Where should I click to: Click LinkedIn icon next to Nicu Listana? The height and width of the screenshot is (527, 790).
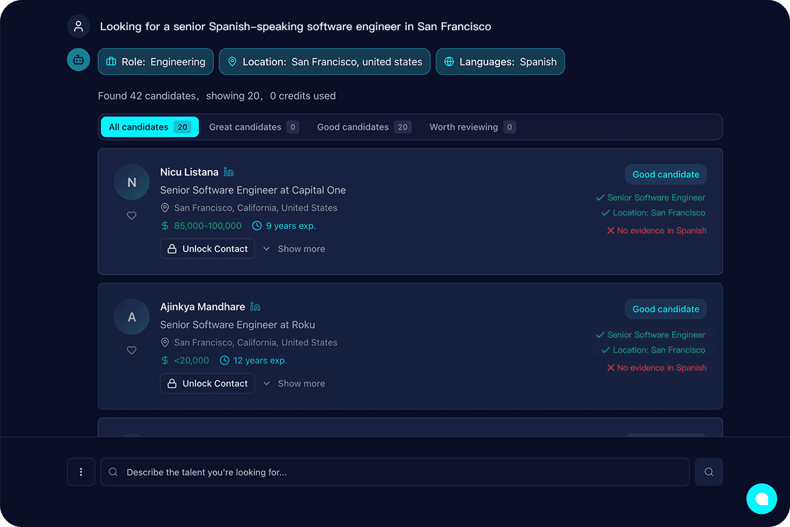[x=229, y=172]
